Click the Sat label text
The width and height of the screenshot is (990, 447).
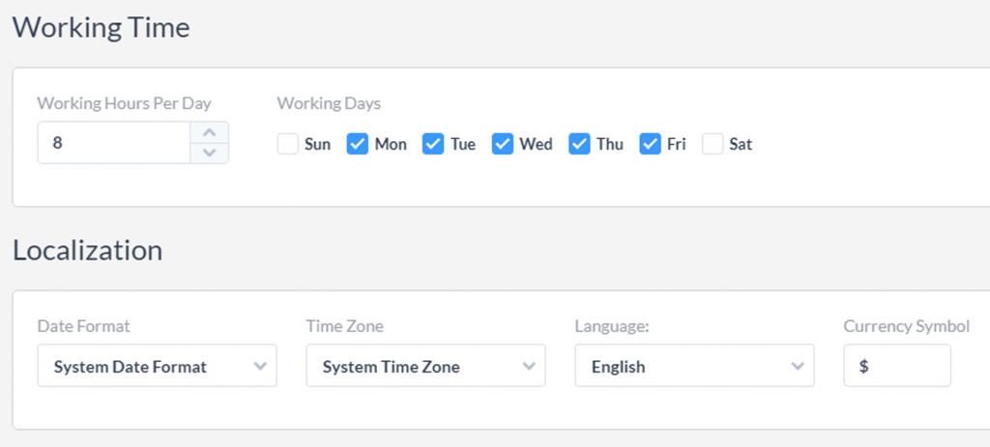pyautogui.click(x=741, y=144)
